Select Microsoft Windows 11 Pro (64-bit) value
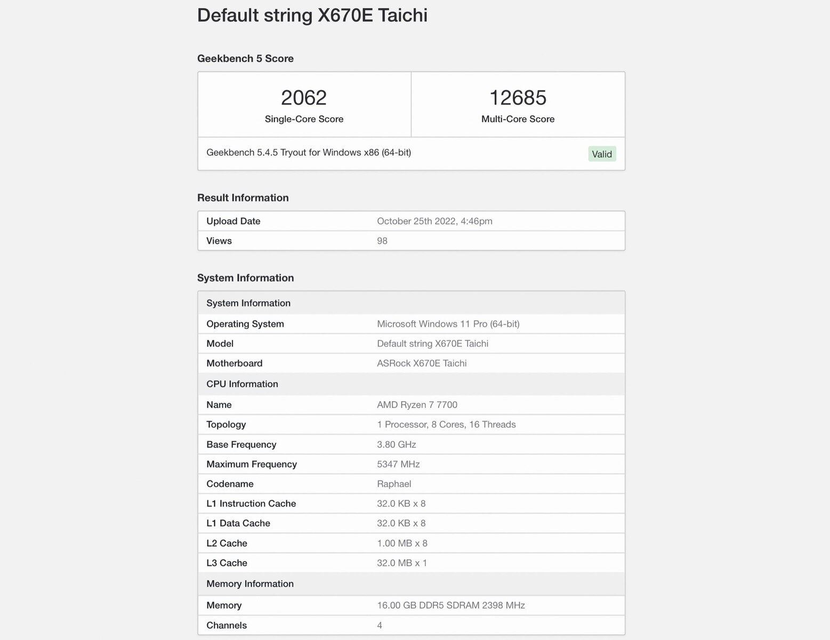Screen dimensions: 830x640 [x=448, y=324]
